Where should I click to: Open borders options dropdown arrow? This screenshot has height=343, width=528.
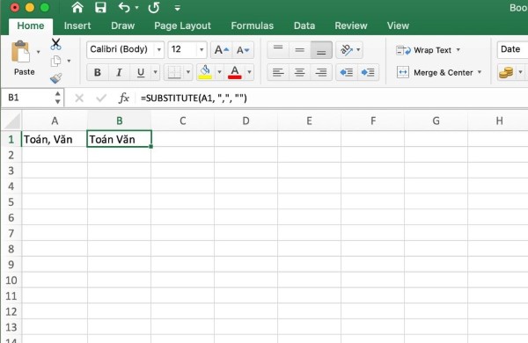point(188,72)
